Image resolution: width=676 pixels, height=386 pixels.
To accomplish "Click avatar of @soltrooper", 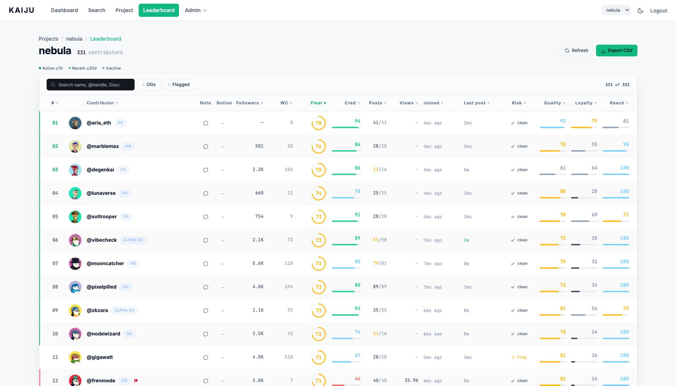I will [75, 217].
